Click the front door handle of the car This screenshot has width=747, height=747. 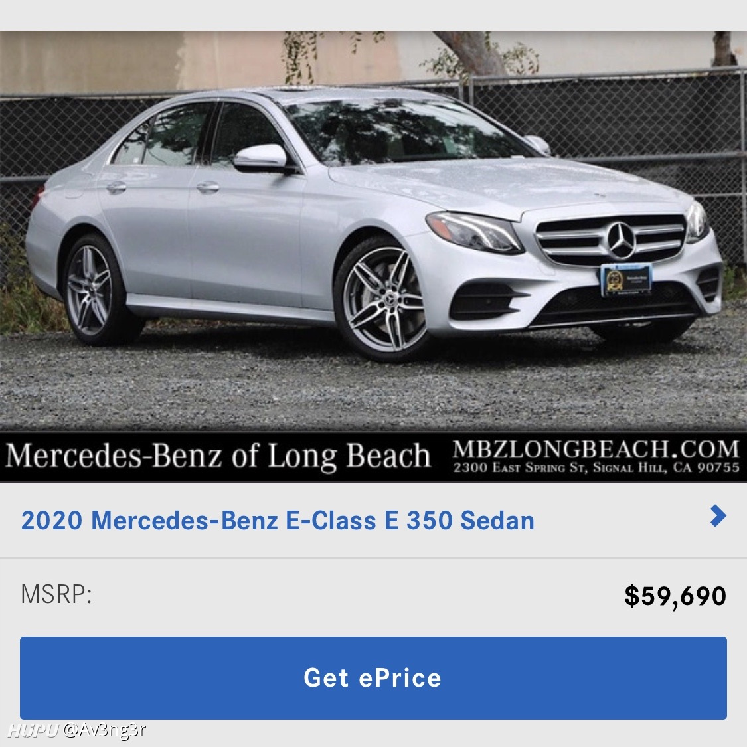(x=208, y=187)
